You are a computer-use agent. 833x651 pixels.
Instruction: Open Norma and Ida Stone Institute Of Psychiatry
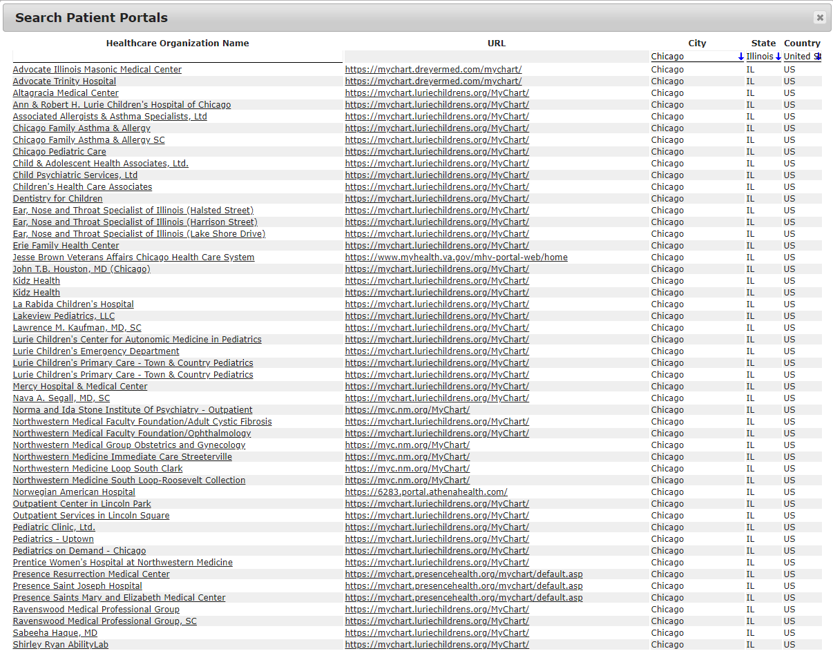(x=133, y=410)
